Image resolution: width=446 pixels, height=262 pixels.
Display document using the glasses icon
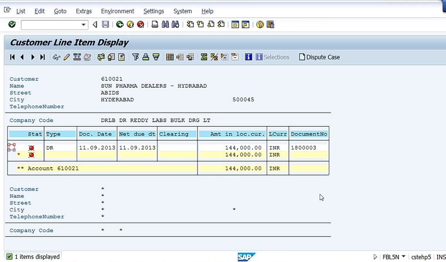point(56,57)
